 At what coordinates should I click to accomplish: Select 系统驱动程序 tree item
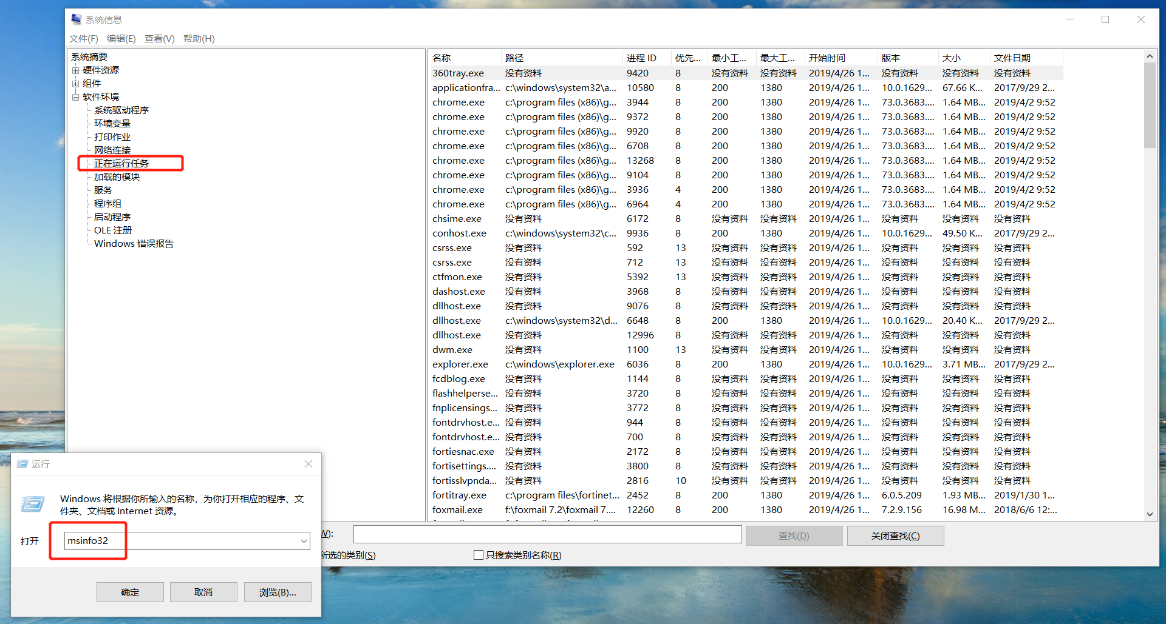click(121, 110)
